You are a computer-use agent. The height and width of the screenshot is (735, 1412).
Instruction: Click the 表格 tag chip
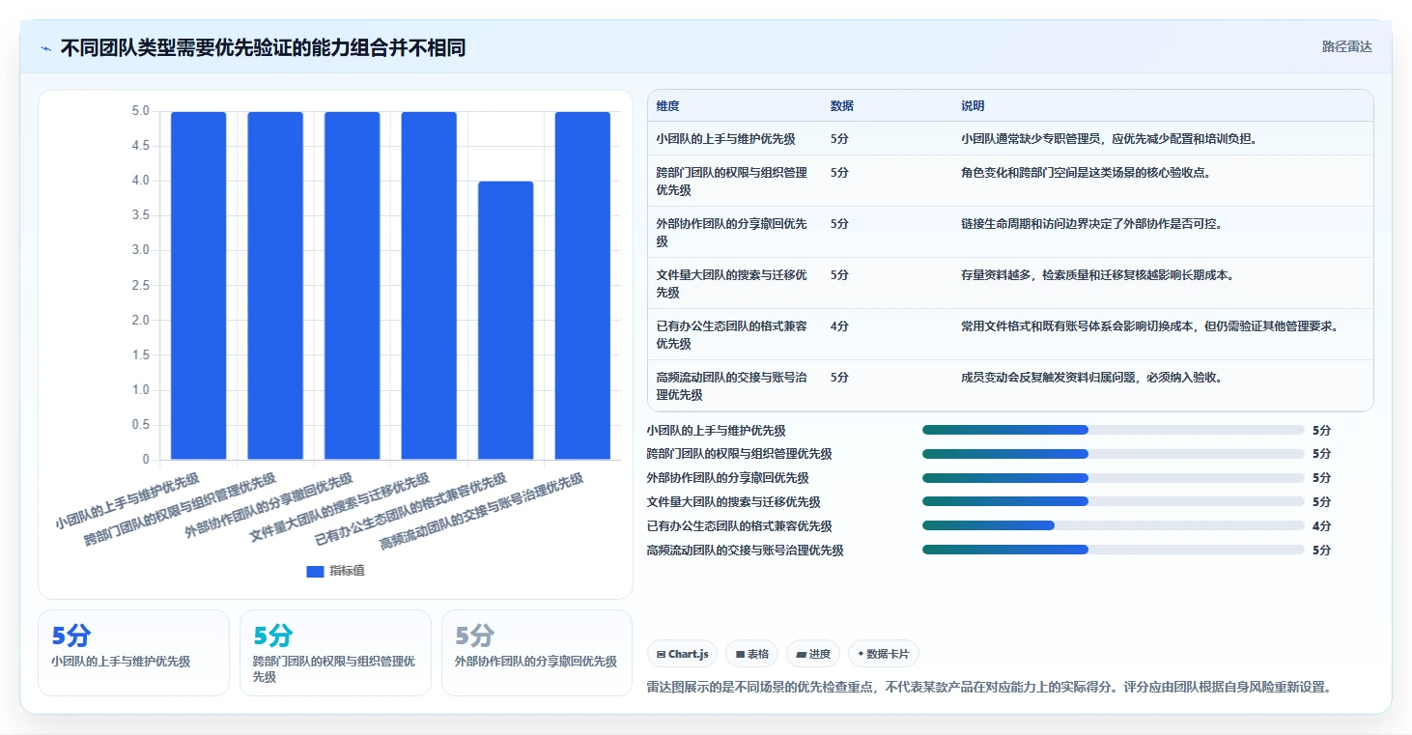coord(752,654)
